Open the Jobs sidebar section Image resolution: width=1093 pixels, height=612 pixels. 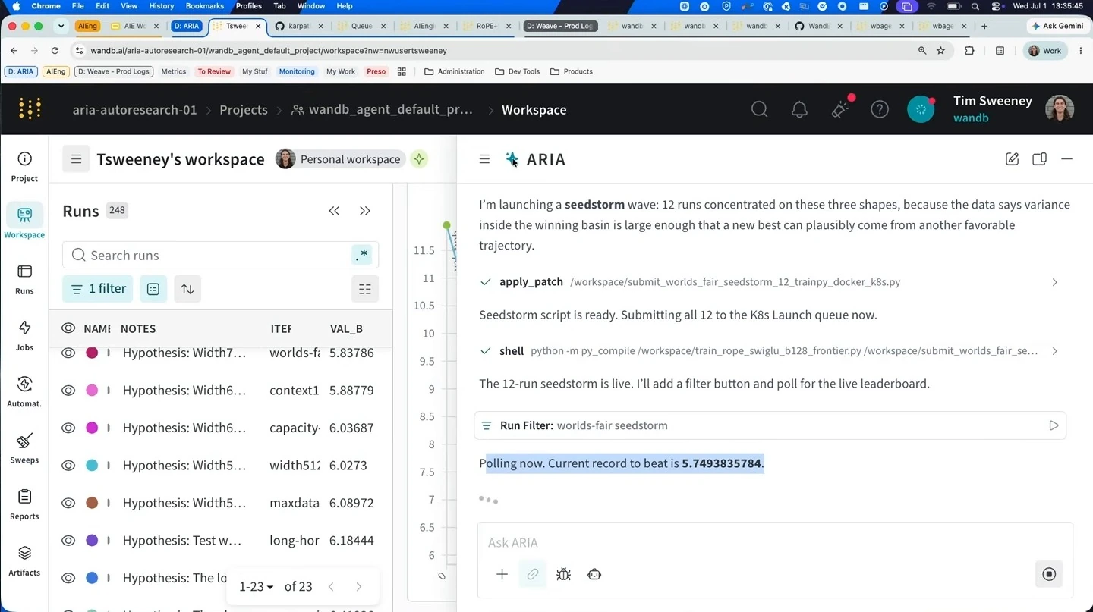coord(24,335)
